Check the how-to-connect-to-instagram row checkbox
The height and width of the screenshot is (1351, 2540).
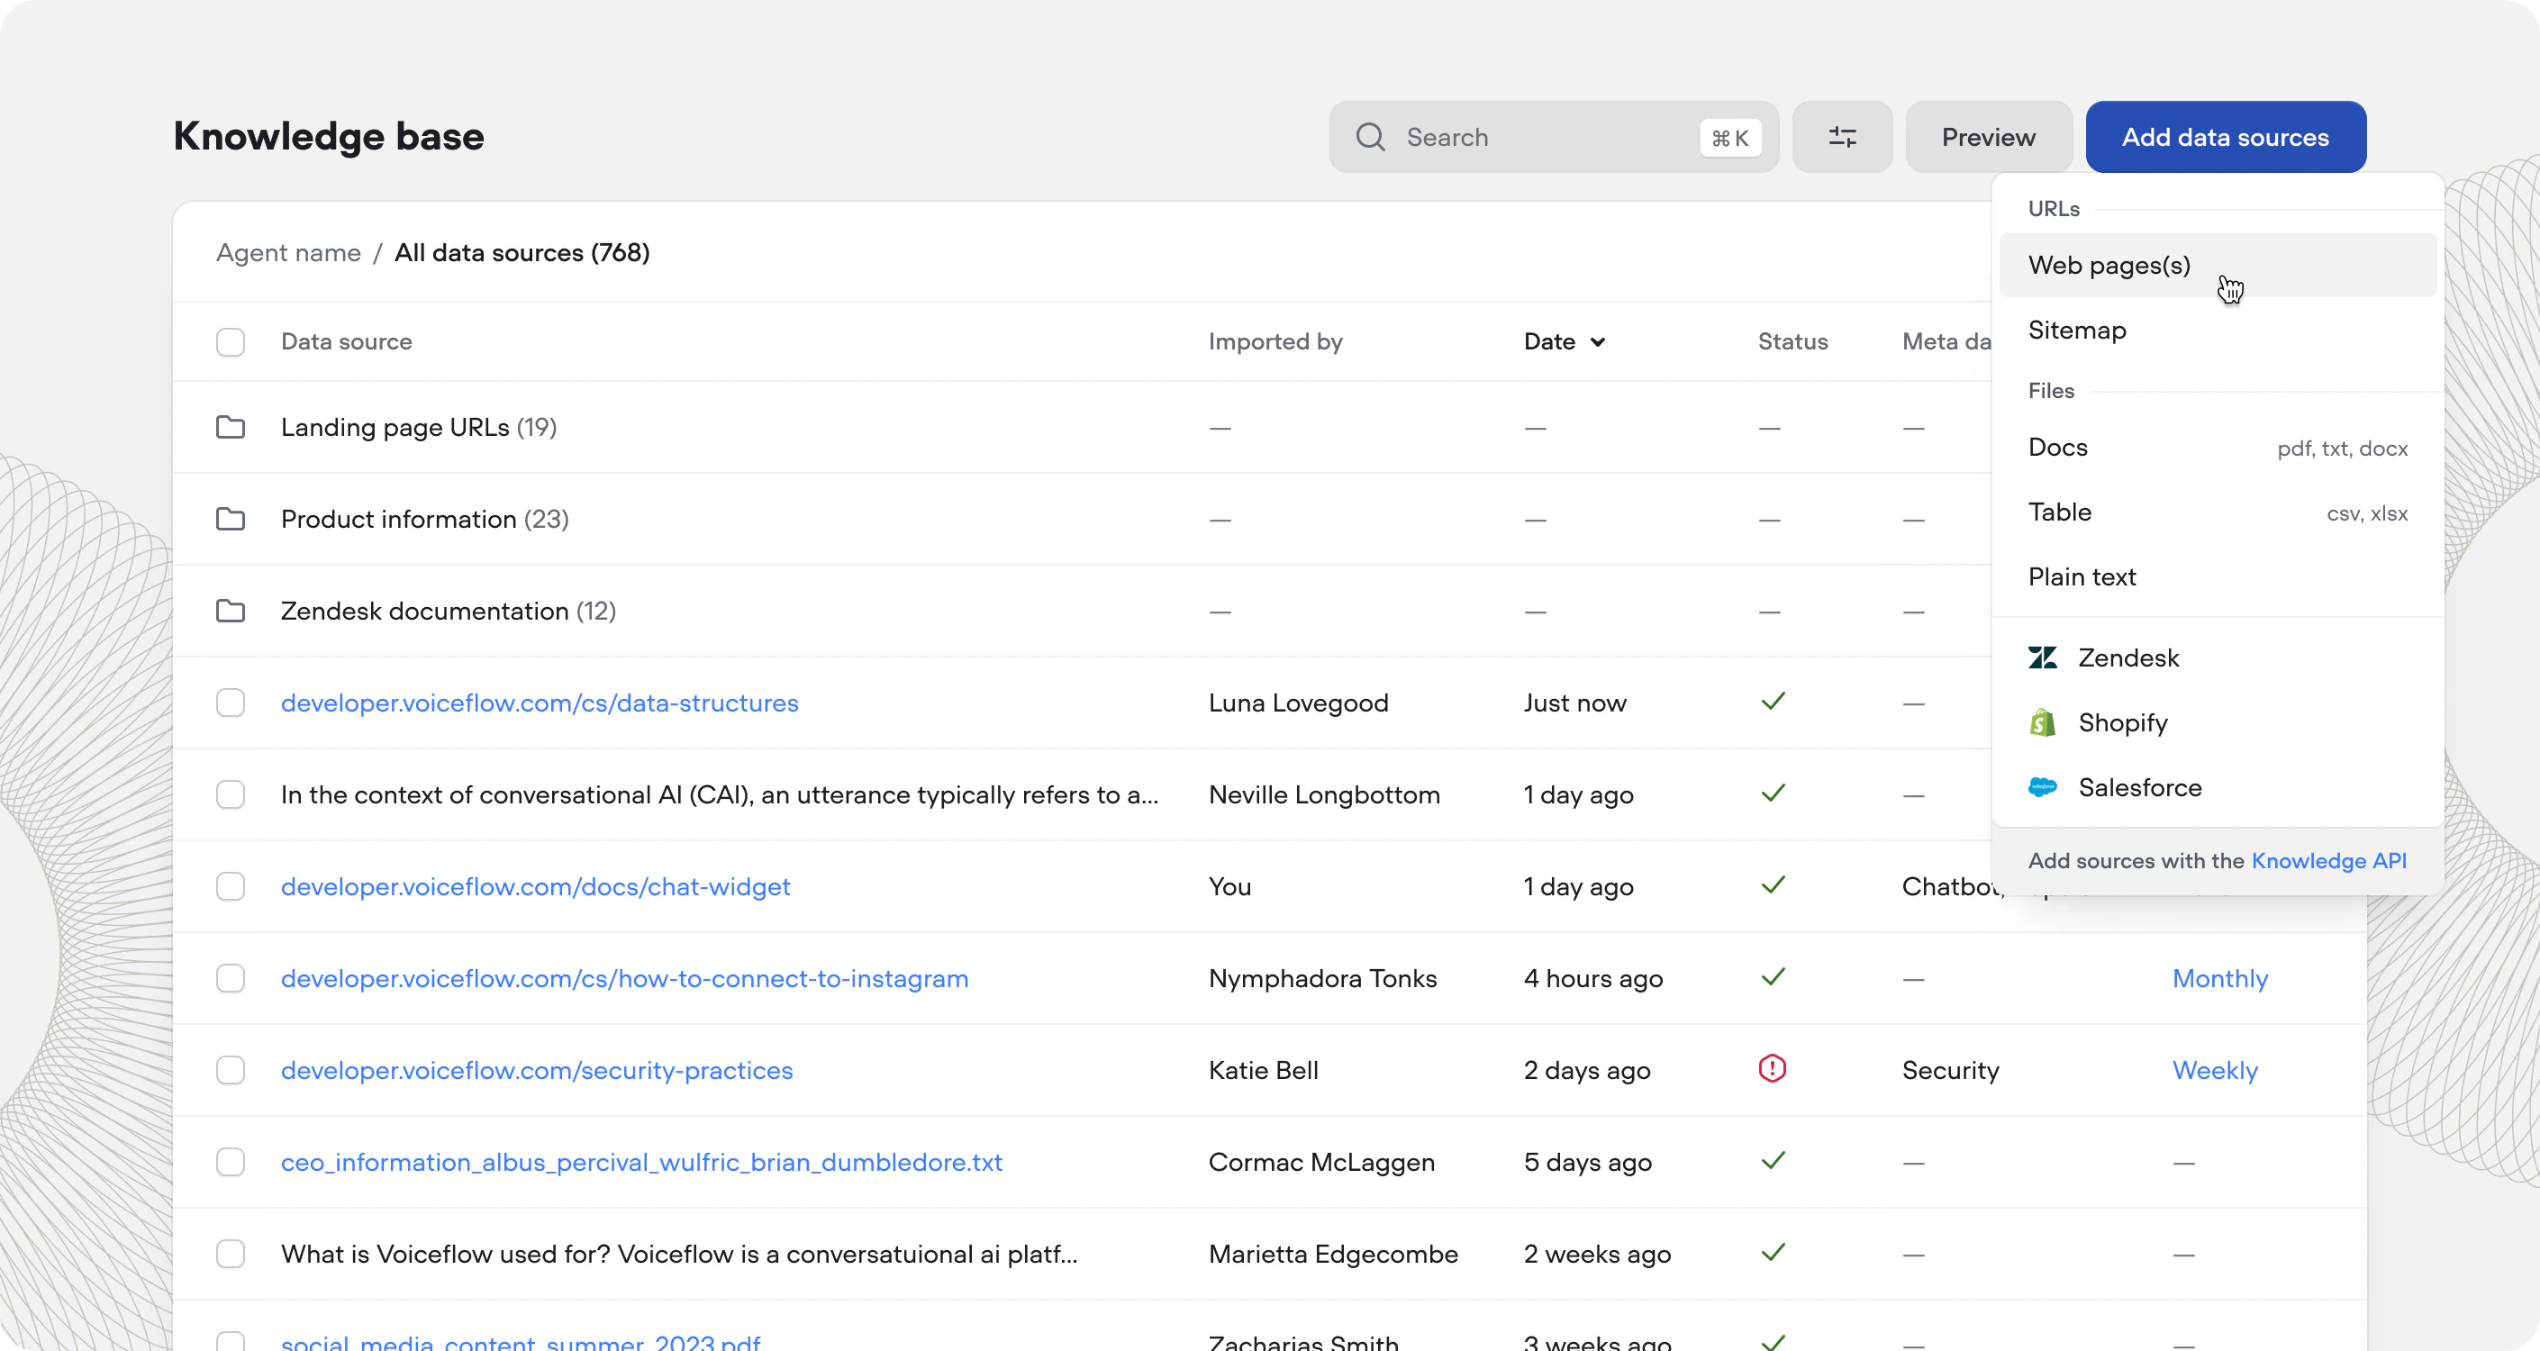click(231, 977)
